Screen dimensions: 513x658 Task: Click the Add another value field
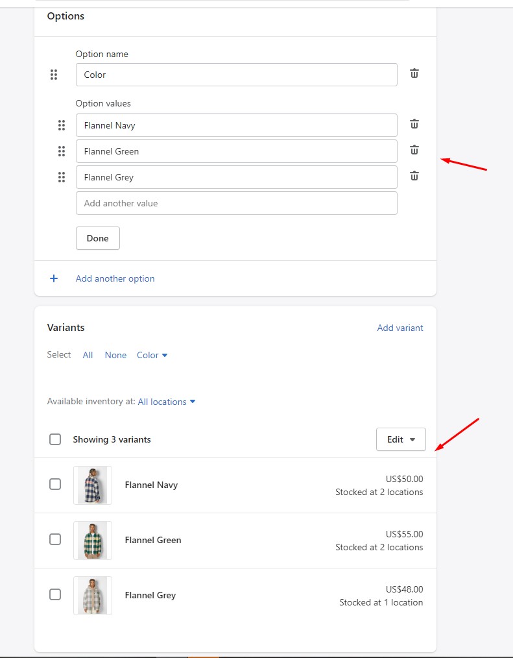[x=236, y=203]
